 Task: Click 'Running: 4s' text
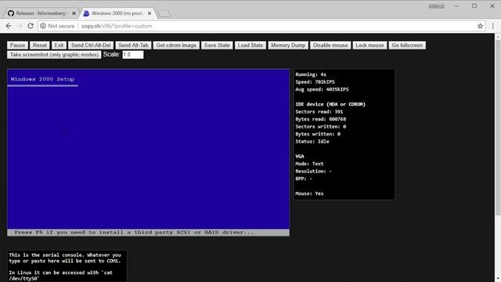(311, 74)
